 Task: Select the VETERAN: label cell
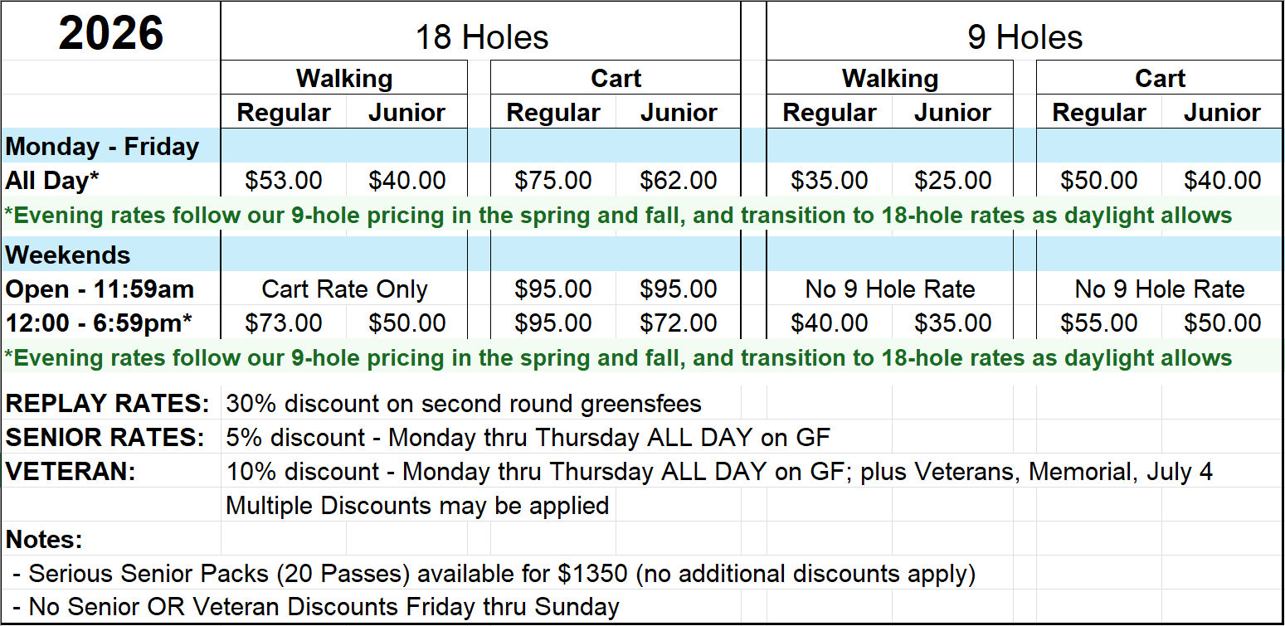(x=71, y=472)
